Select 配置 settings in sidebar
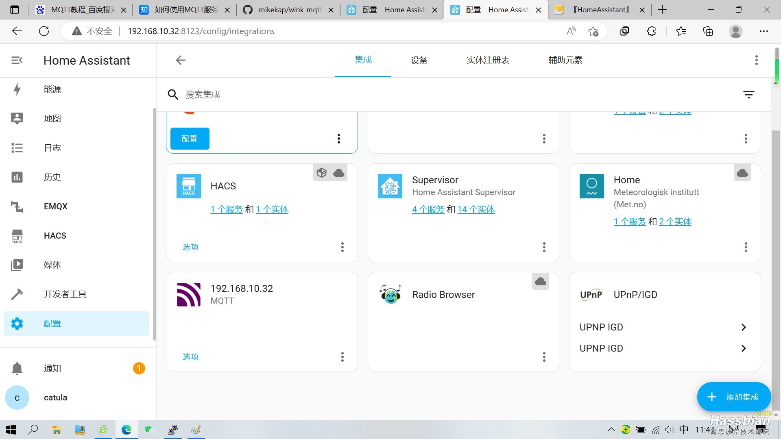Viewport: 781px width, 439px height. (x=76, y=324)
